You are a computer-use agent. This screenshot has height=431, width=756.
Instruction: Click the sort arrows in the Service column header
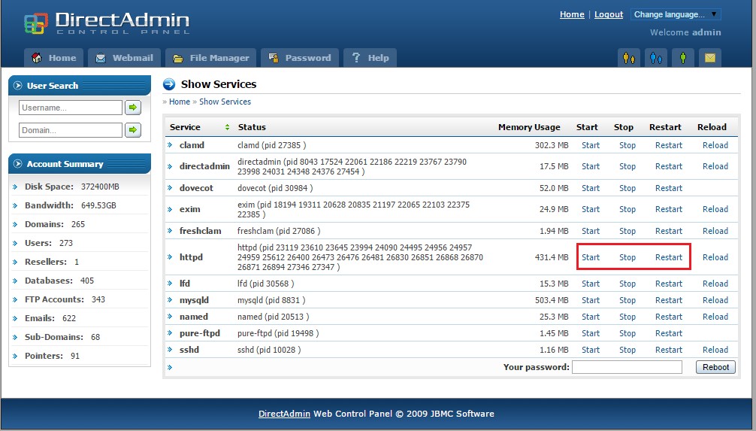[227, 127]
